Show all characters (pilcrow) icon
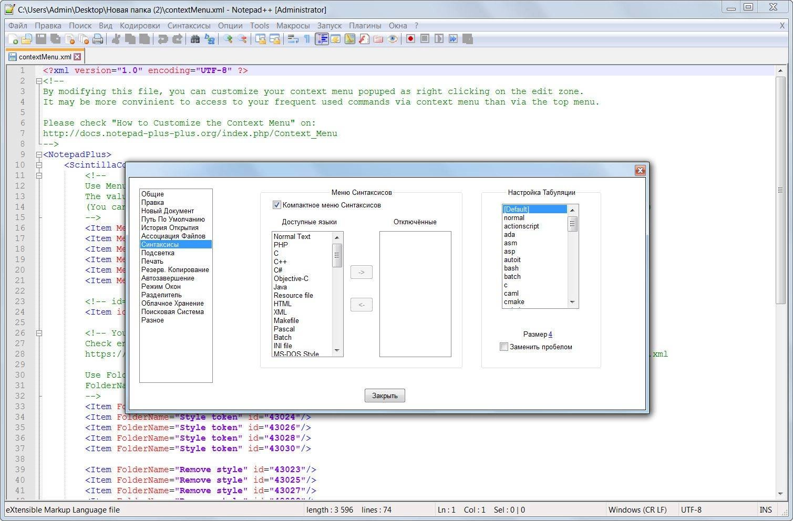Screen dimensions: 793x521 [307, 39]
